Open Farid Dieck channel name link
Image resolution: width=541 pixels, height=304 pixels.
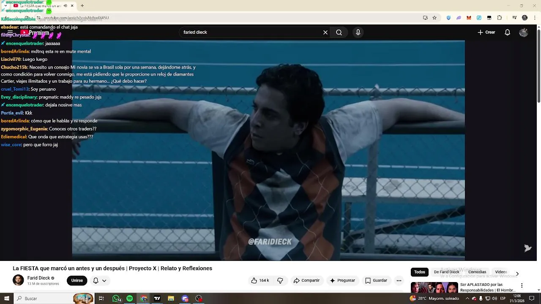pos(38,278)
